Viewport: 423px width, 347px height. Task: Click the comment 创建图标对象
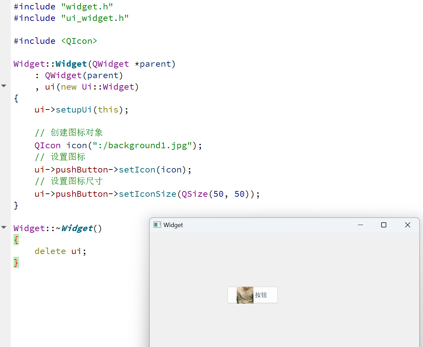69,133
